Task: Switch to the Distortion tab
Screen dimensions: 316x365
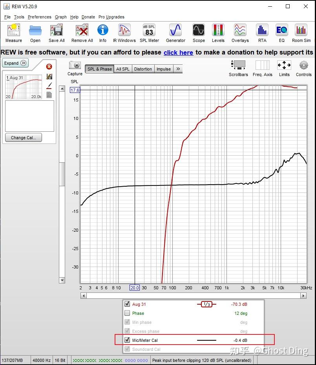Action: click(x=143, y=69)
